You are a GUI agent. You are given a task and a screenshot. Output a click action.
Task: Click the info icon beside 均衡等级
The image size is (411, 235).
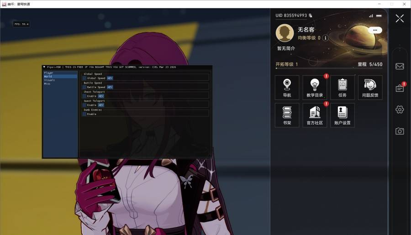pyautogui.click(x=325, y=38)
